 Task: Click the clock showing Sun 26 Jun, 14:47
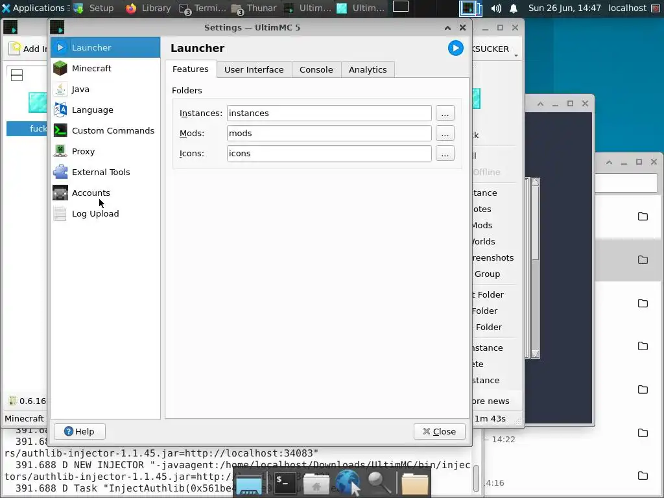point(565,8)
